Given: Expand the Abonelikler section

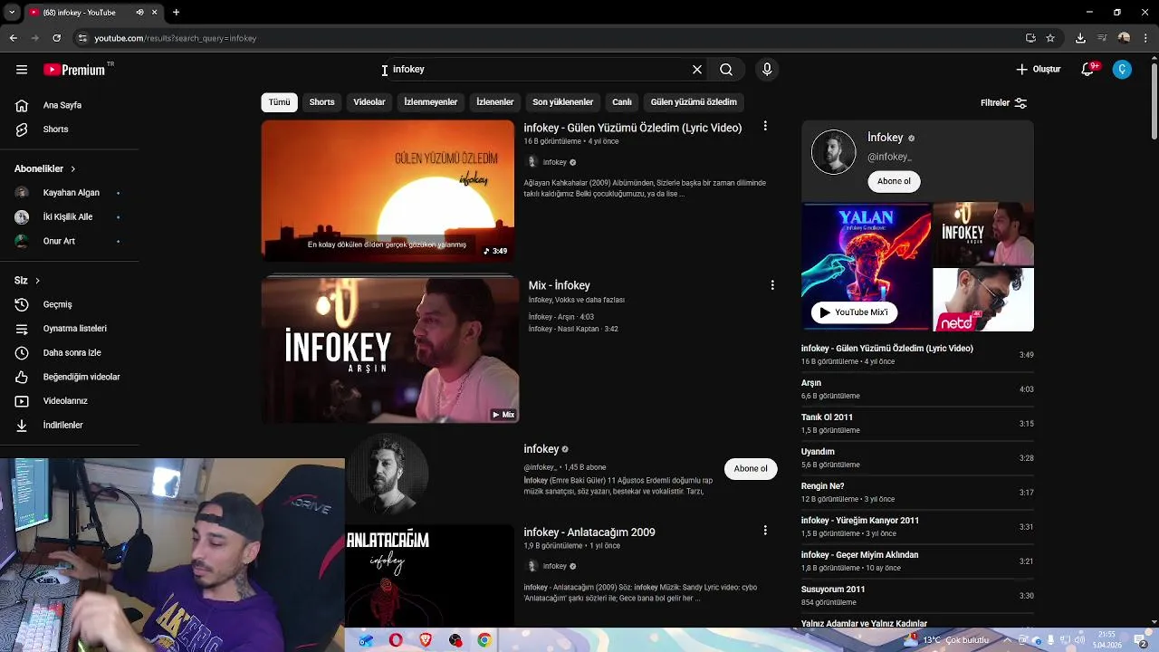Looking at the screenshot, I should [x=45, y=168].
